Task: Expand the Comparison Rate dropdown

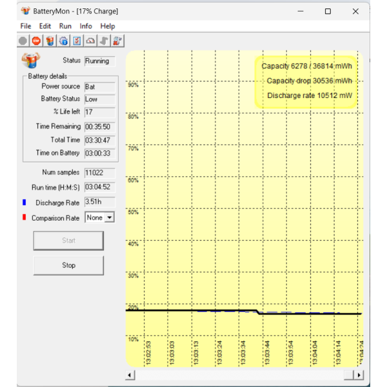Action: coord(110,217)
